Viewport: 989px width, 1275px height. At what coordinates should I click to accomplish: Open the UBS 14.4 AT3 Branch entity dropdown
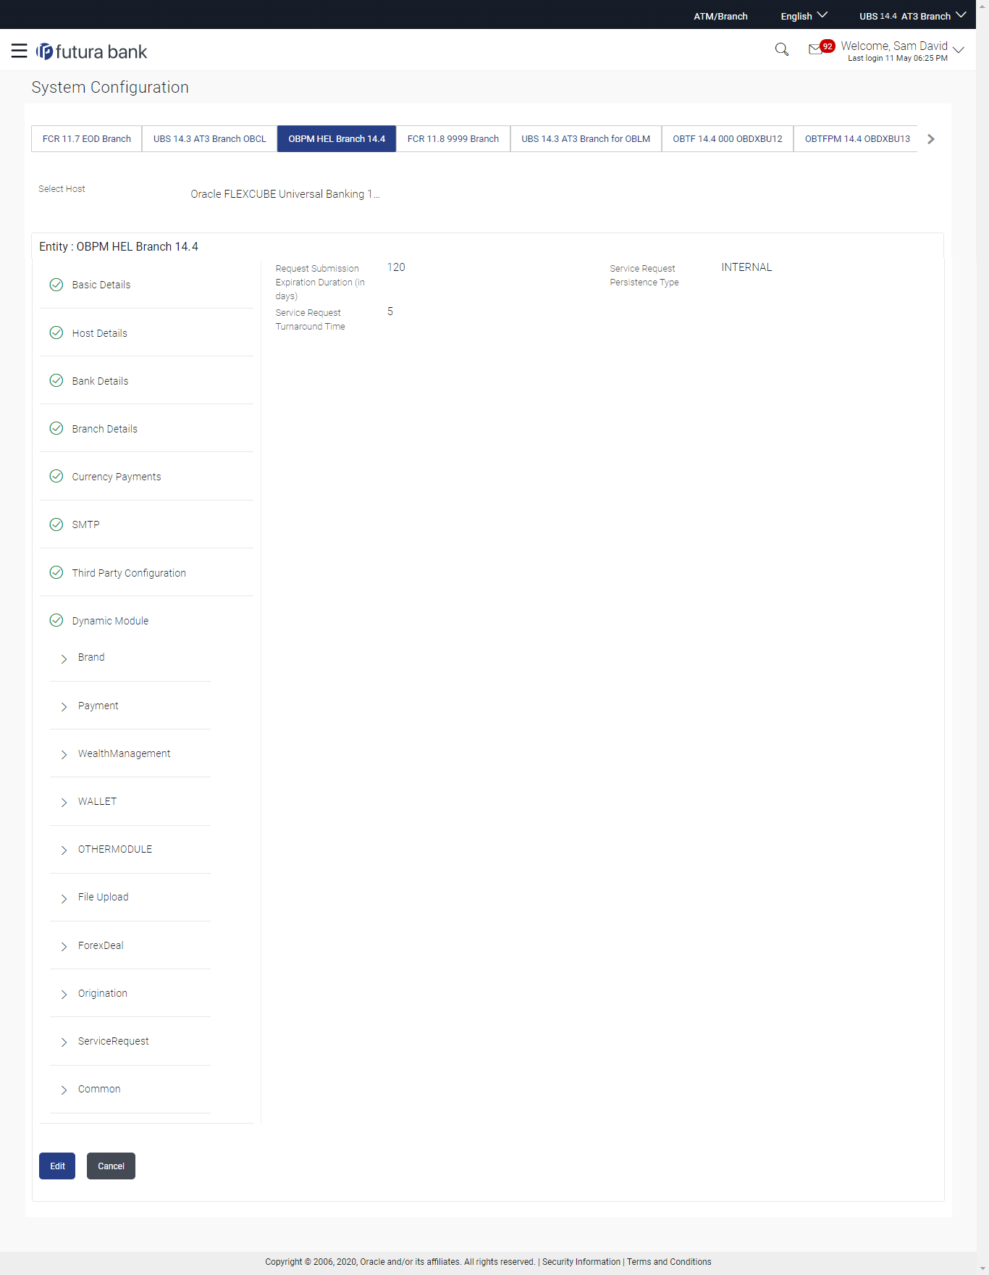coord(912,16)
